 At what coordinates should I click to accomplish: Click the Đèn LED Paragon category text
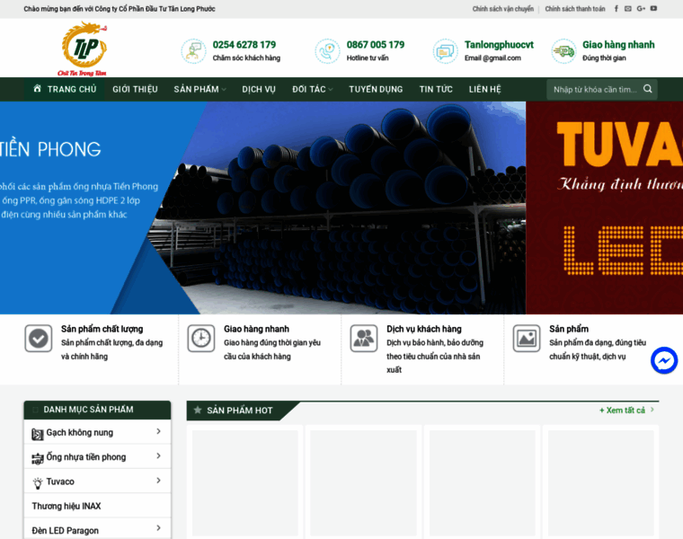[x=66, y=530]
